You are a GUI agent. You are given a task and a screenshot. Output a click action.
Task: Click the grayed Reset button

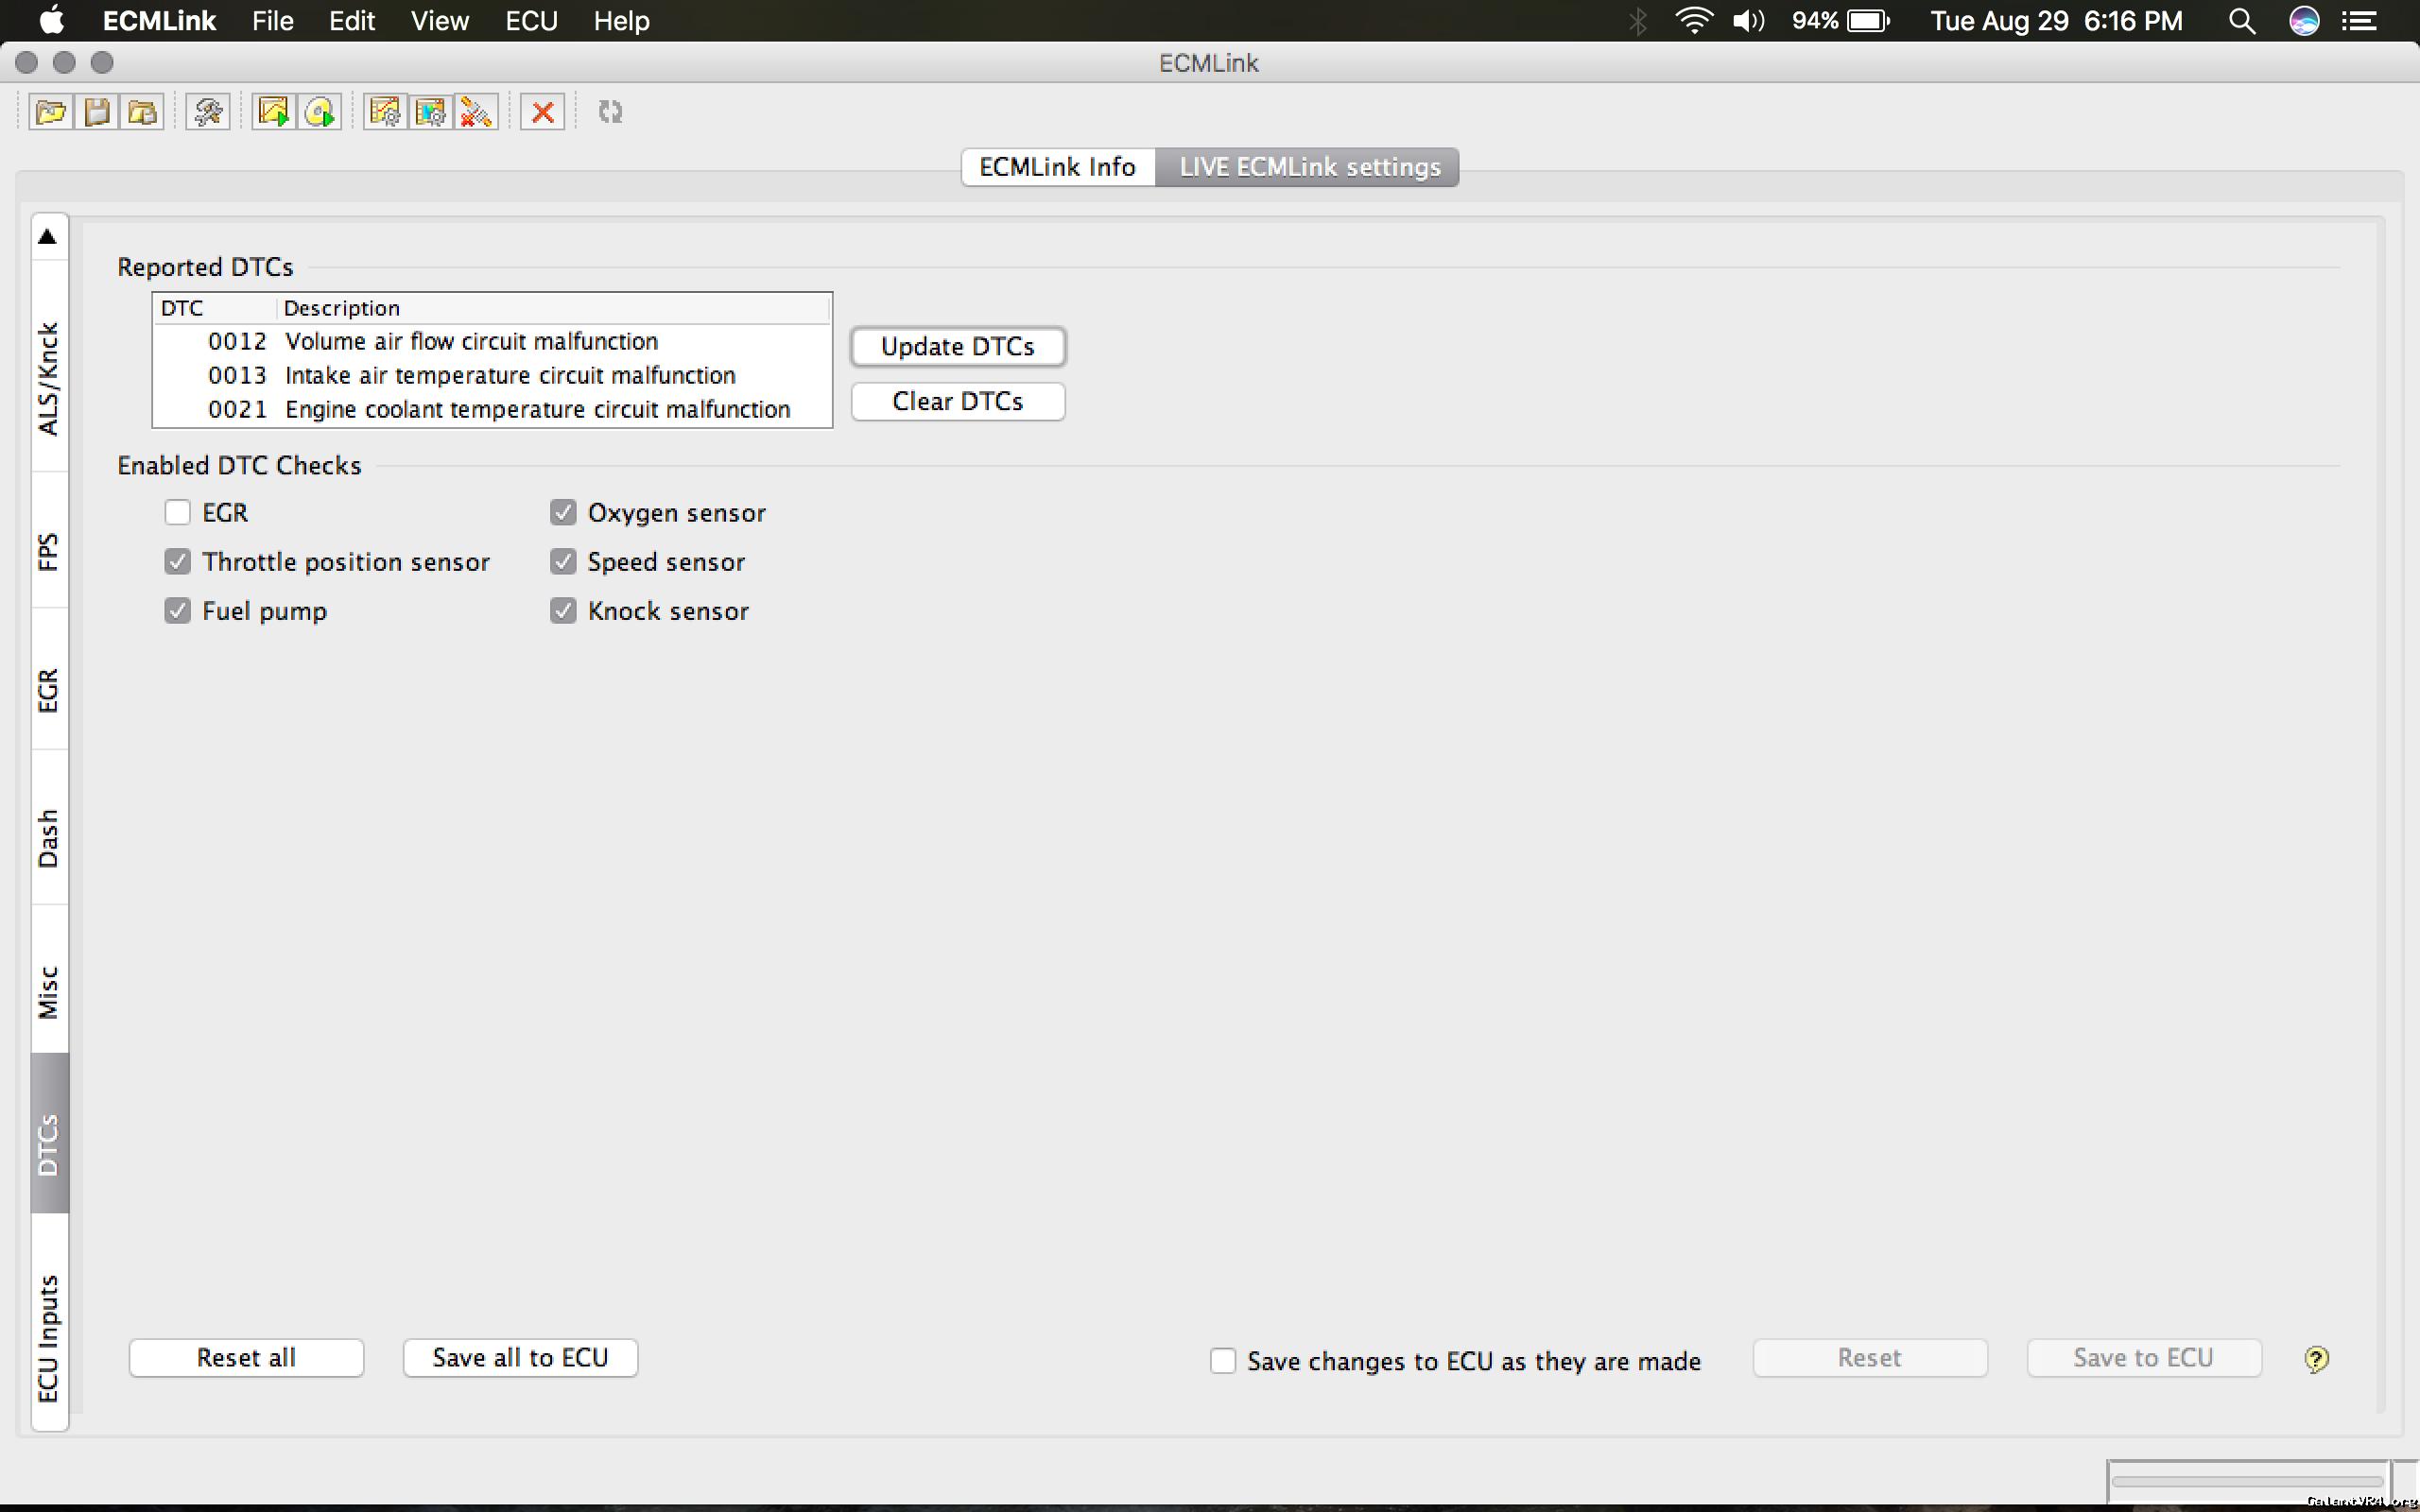[1870, 1358]
